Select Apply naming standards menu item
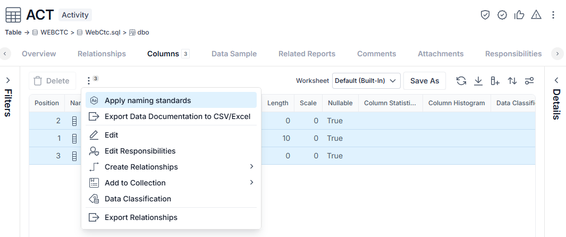Image resolution: width=566 pixels, height=237 pixels. pyautogui.click(x=171, y=100)
